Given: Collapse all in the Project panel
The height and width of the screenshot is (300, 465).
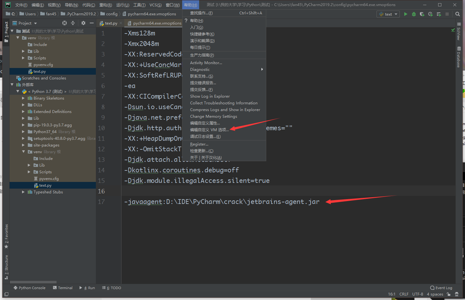Looking at the screenshot, I should coord(73,23).
